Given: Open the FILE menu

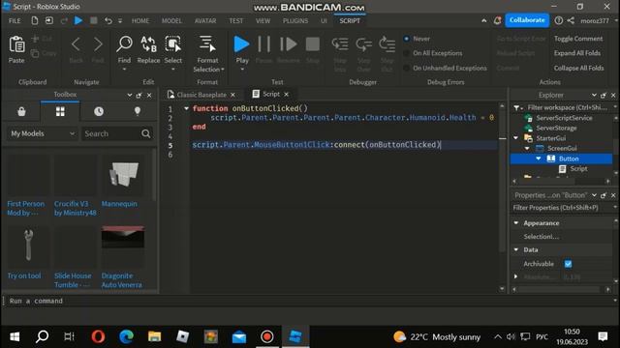Looking at the screenshot, I should (x=15, y=21).
